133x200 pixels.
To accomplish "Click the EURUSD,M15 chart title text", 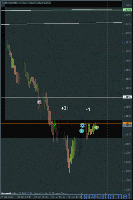I will (x=10, y=3).
